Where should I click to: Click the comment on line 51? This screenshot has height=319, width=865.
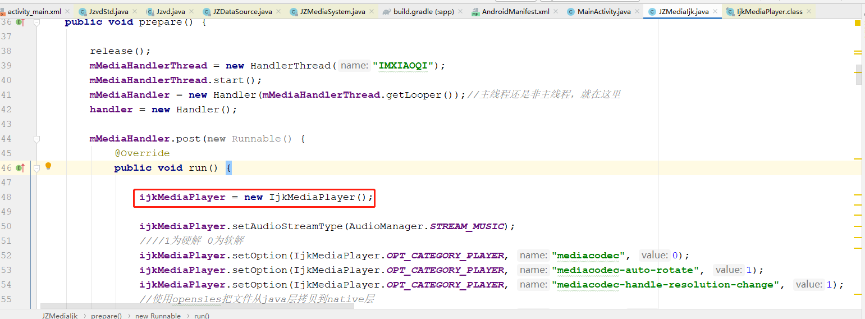tap(192, 241)
